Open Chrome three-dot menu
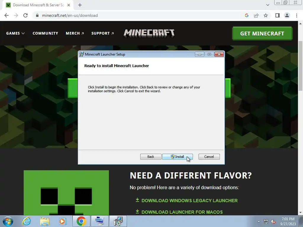The height and width of the screenshot is (227, 303). coord(296,15)
